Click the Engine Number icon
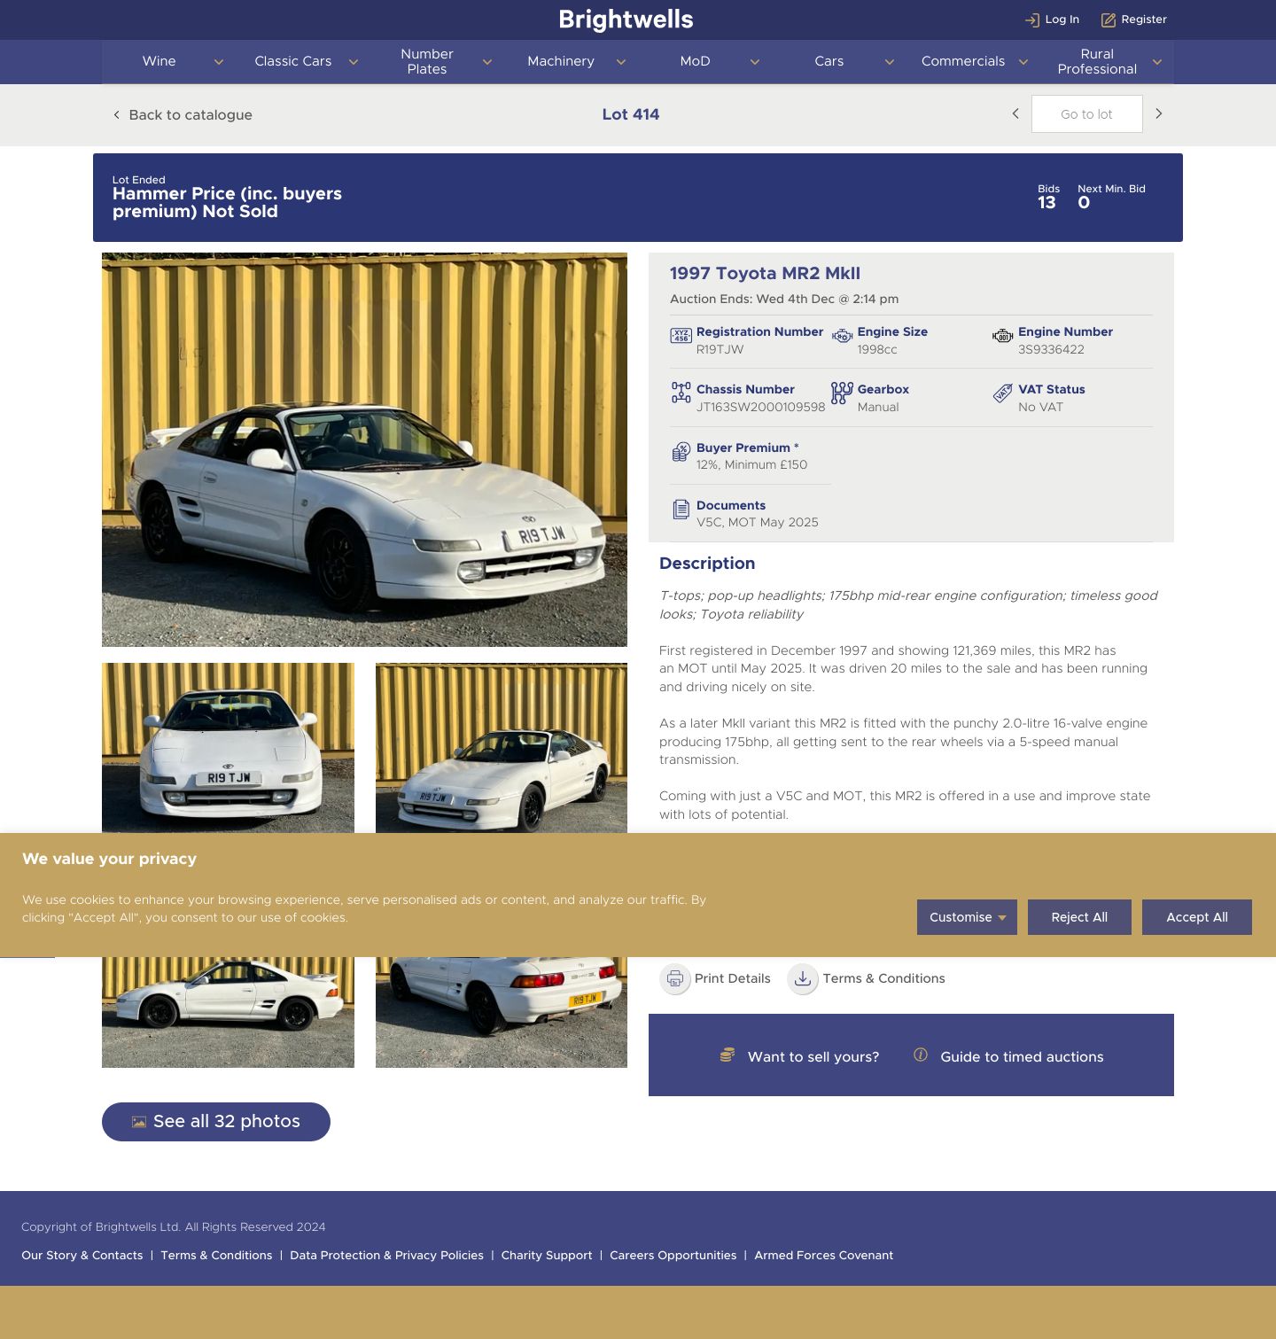Image resolution: width=1276 pixels, height=1339 pixels. pos(1002,336)
